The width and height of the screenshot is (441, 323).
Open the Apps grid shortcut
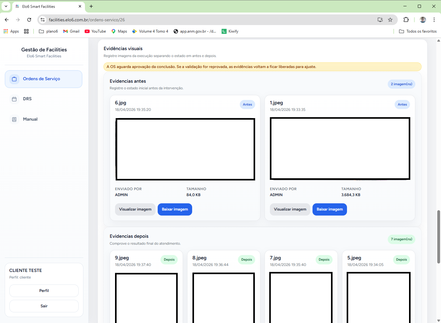(11, 31)
